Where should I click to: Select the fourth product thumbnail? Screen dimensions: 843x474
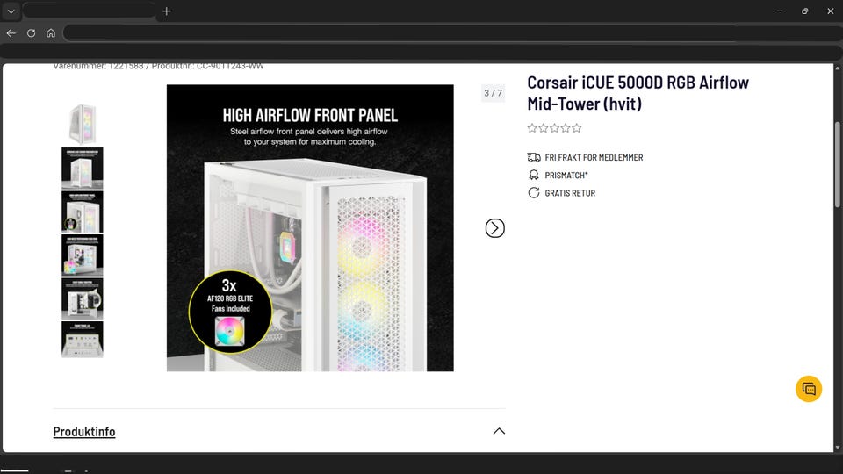[x=83, y=255]
